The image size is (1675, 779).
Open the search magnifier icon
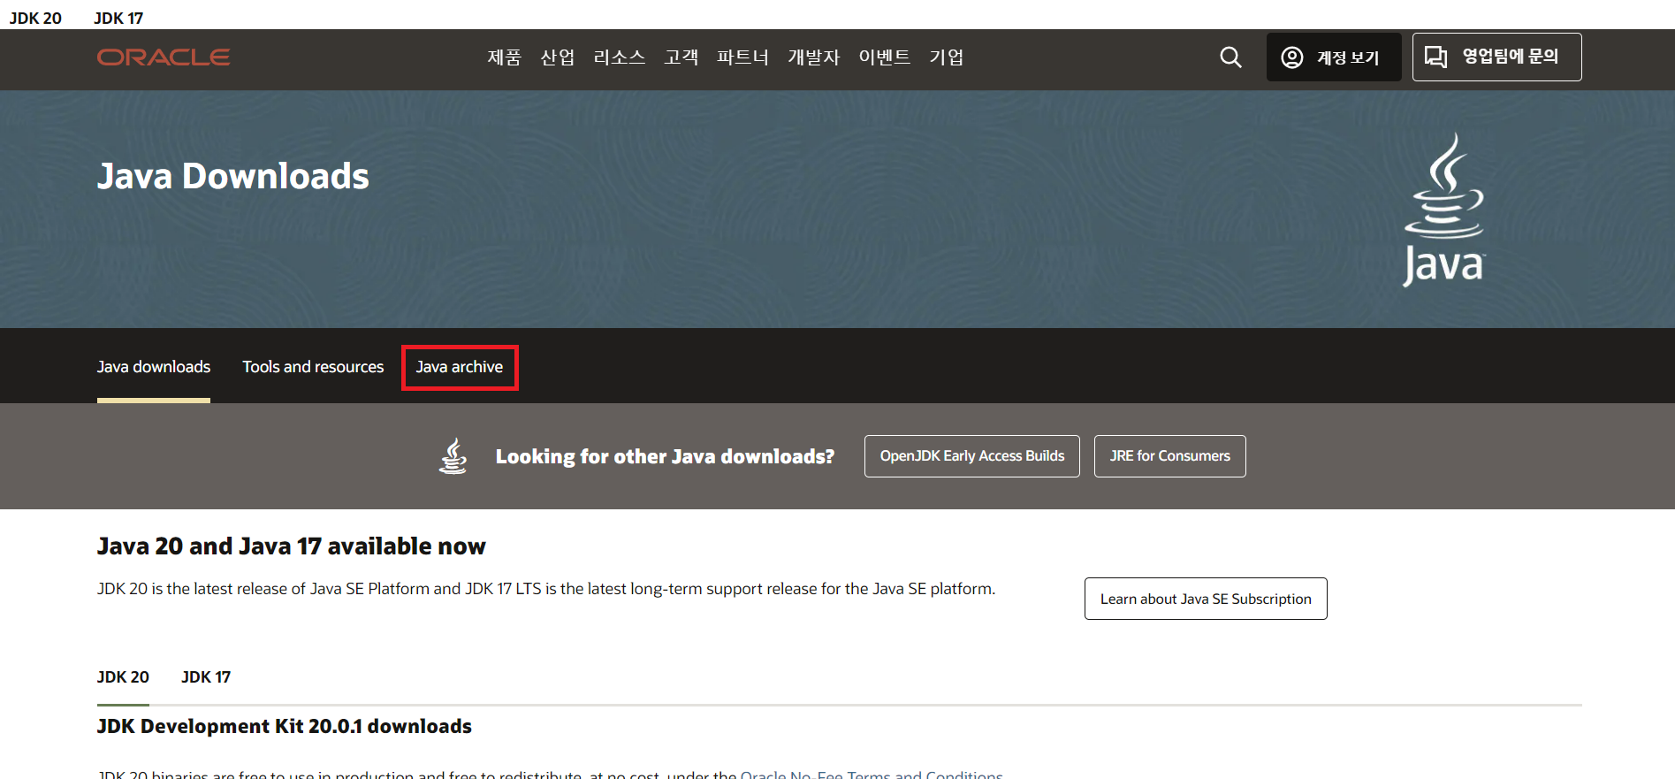click(1230, 57)
